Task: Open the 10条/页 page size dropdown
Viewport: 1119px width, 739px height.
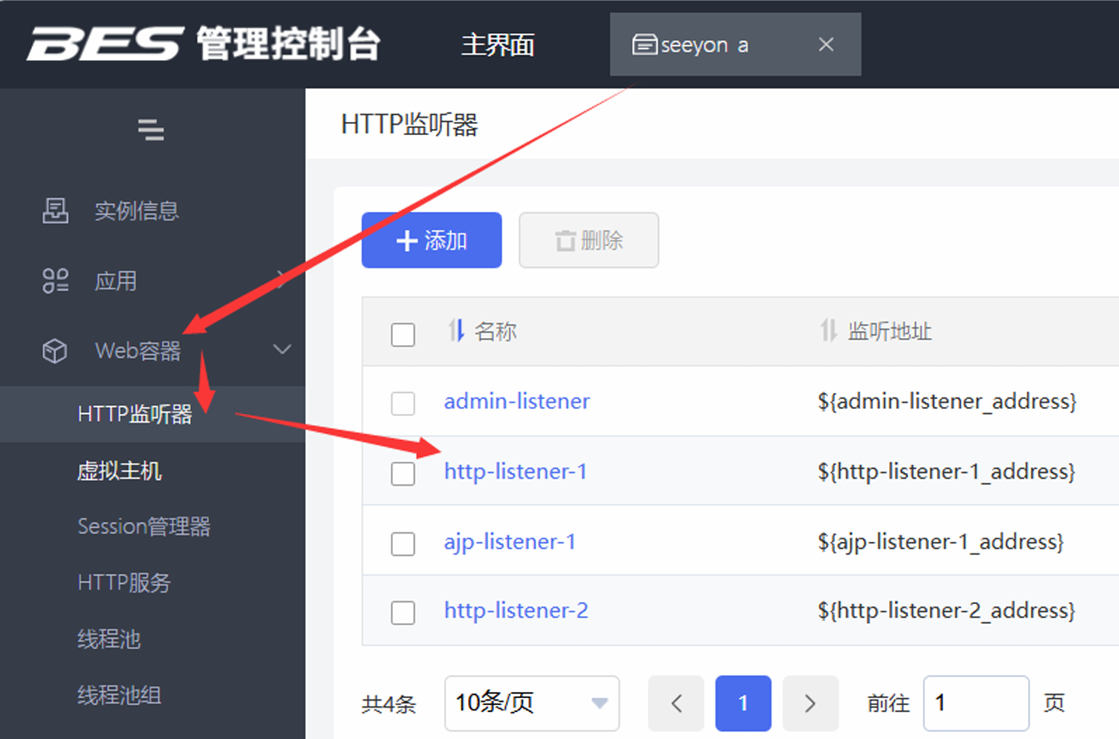Action: point(532,702)
